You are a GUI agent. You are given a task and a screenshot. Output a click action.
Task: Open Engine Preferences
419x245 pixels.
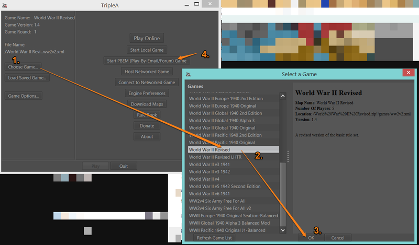(x=147, y=94)
